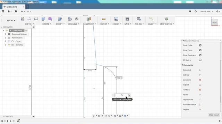
Task: Select the Press Pull modify icon
Action: (x=60, y=19)
